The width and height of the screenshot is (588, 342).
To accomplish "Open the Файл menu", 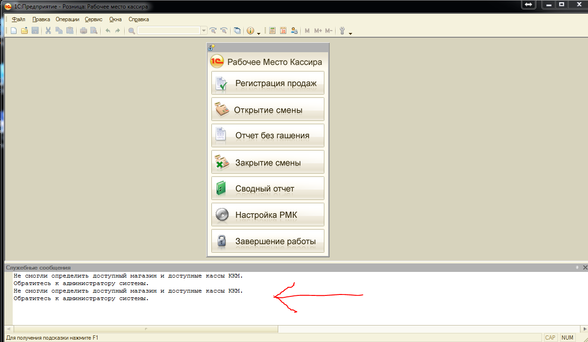I will tap(19, 19).
